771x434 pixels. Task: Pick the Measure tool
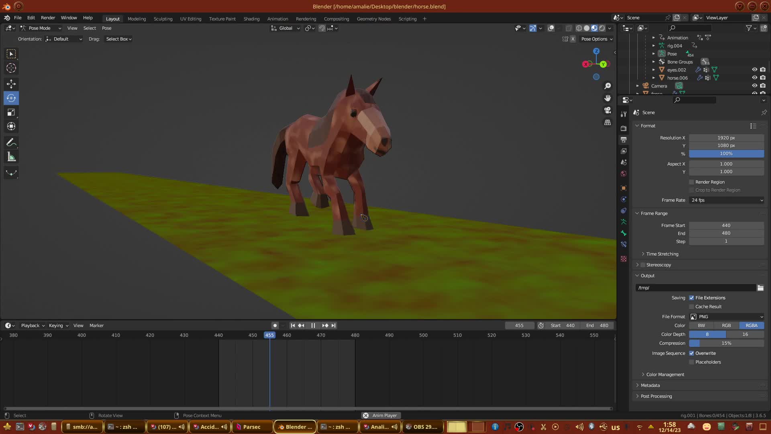(x=11, y=157)
